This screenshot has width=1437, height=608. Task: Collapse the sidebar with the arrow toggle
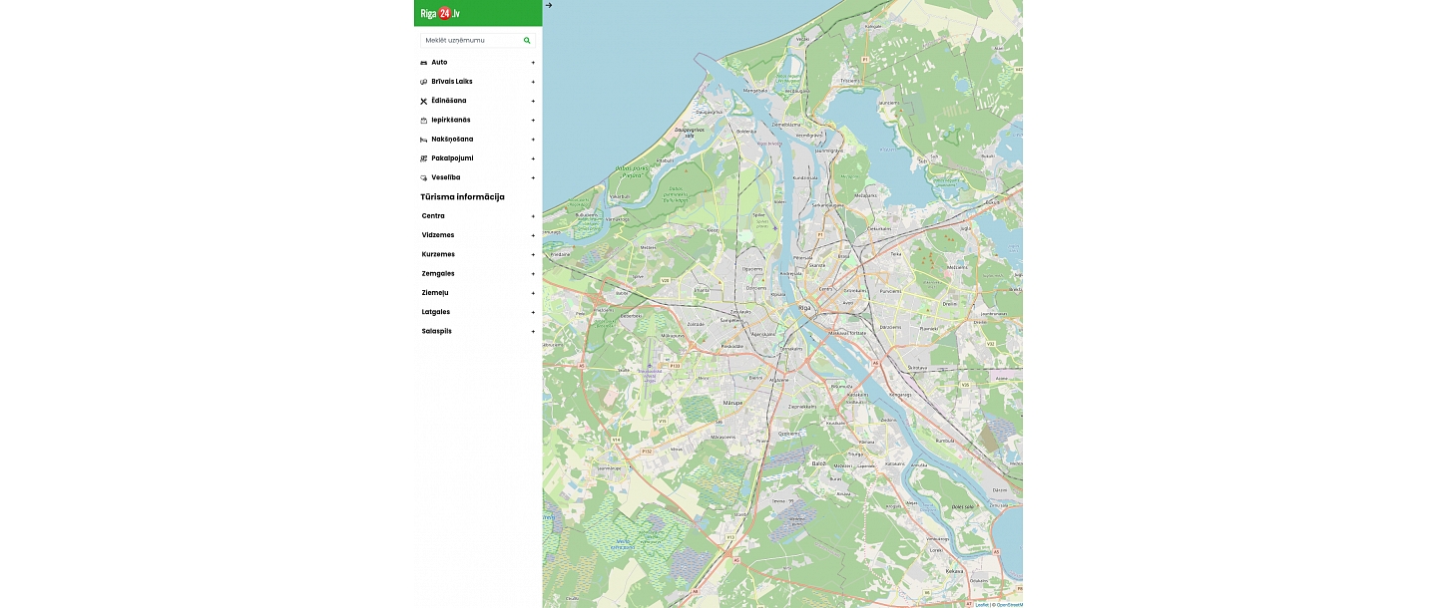[x=549, y=6]
